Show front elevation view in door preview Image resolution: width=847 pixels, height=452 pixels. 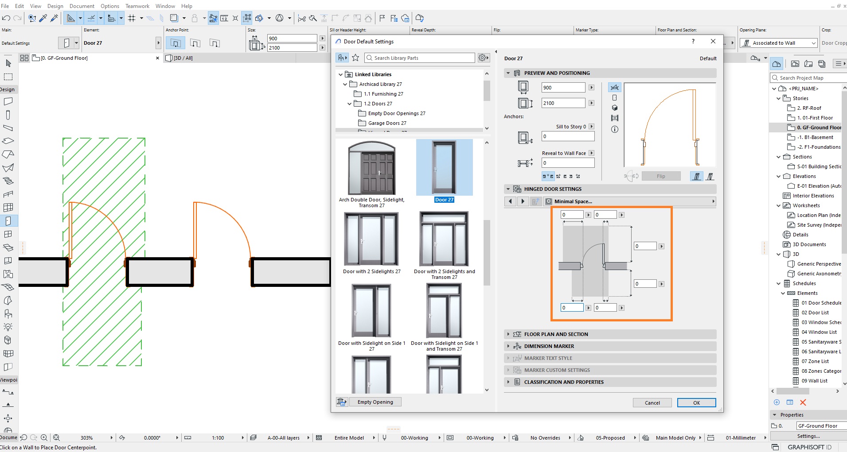click(x=614, y=97)
